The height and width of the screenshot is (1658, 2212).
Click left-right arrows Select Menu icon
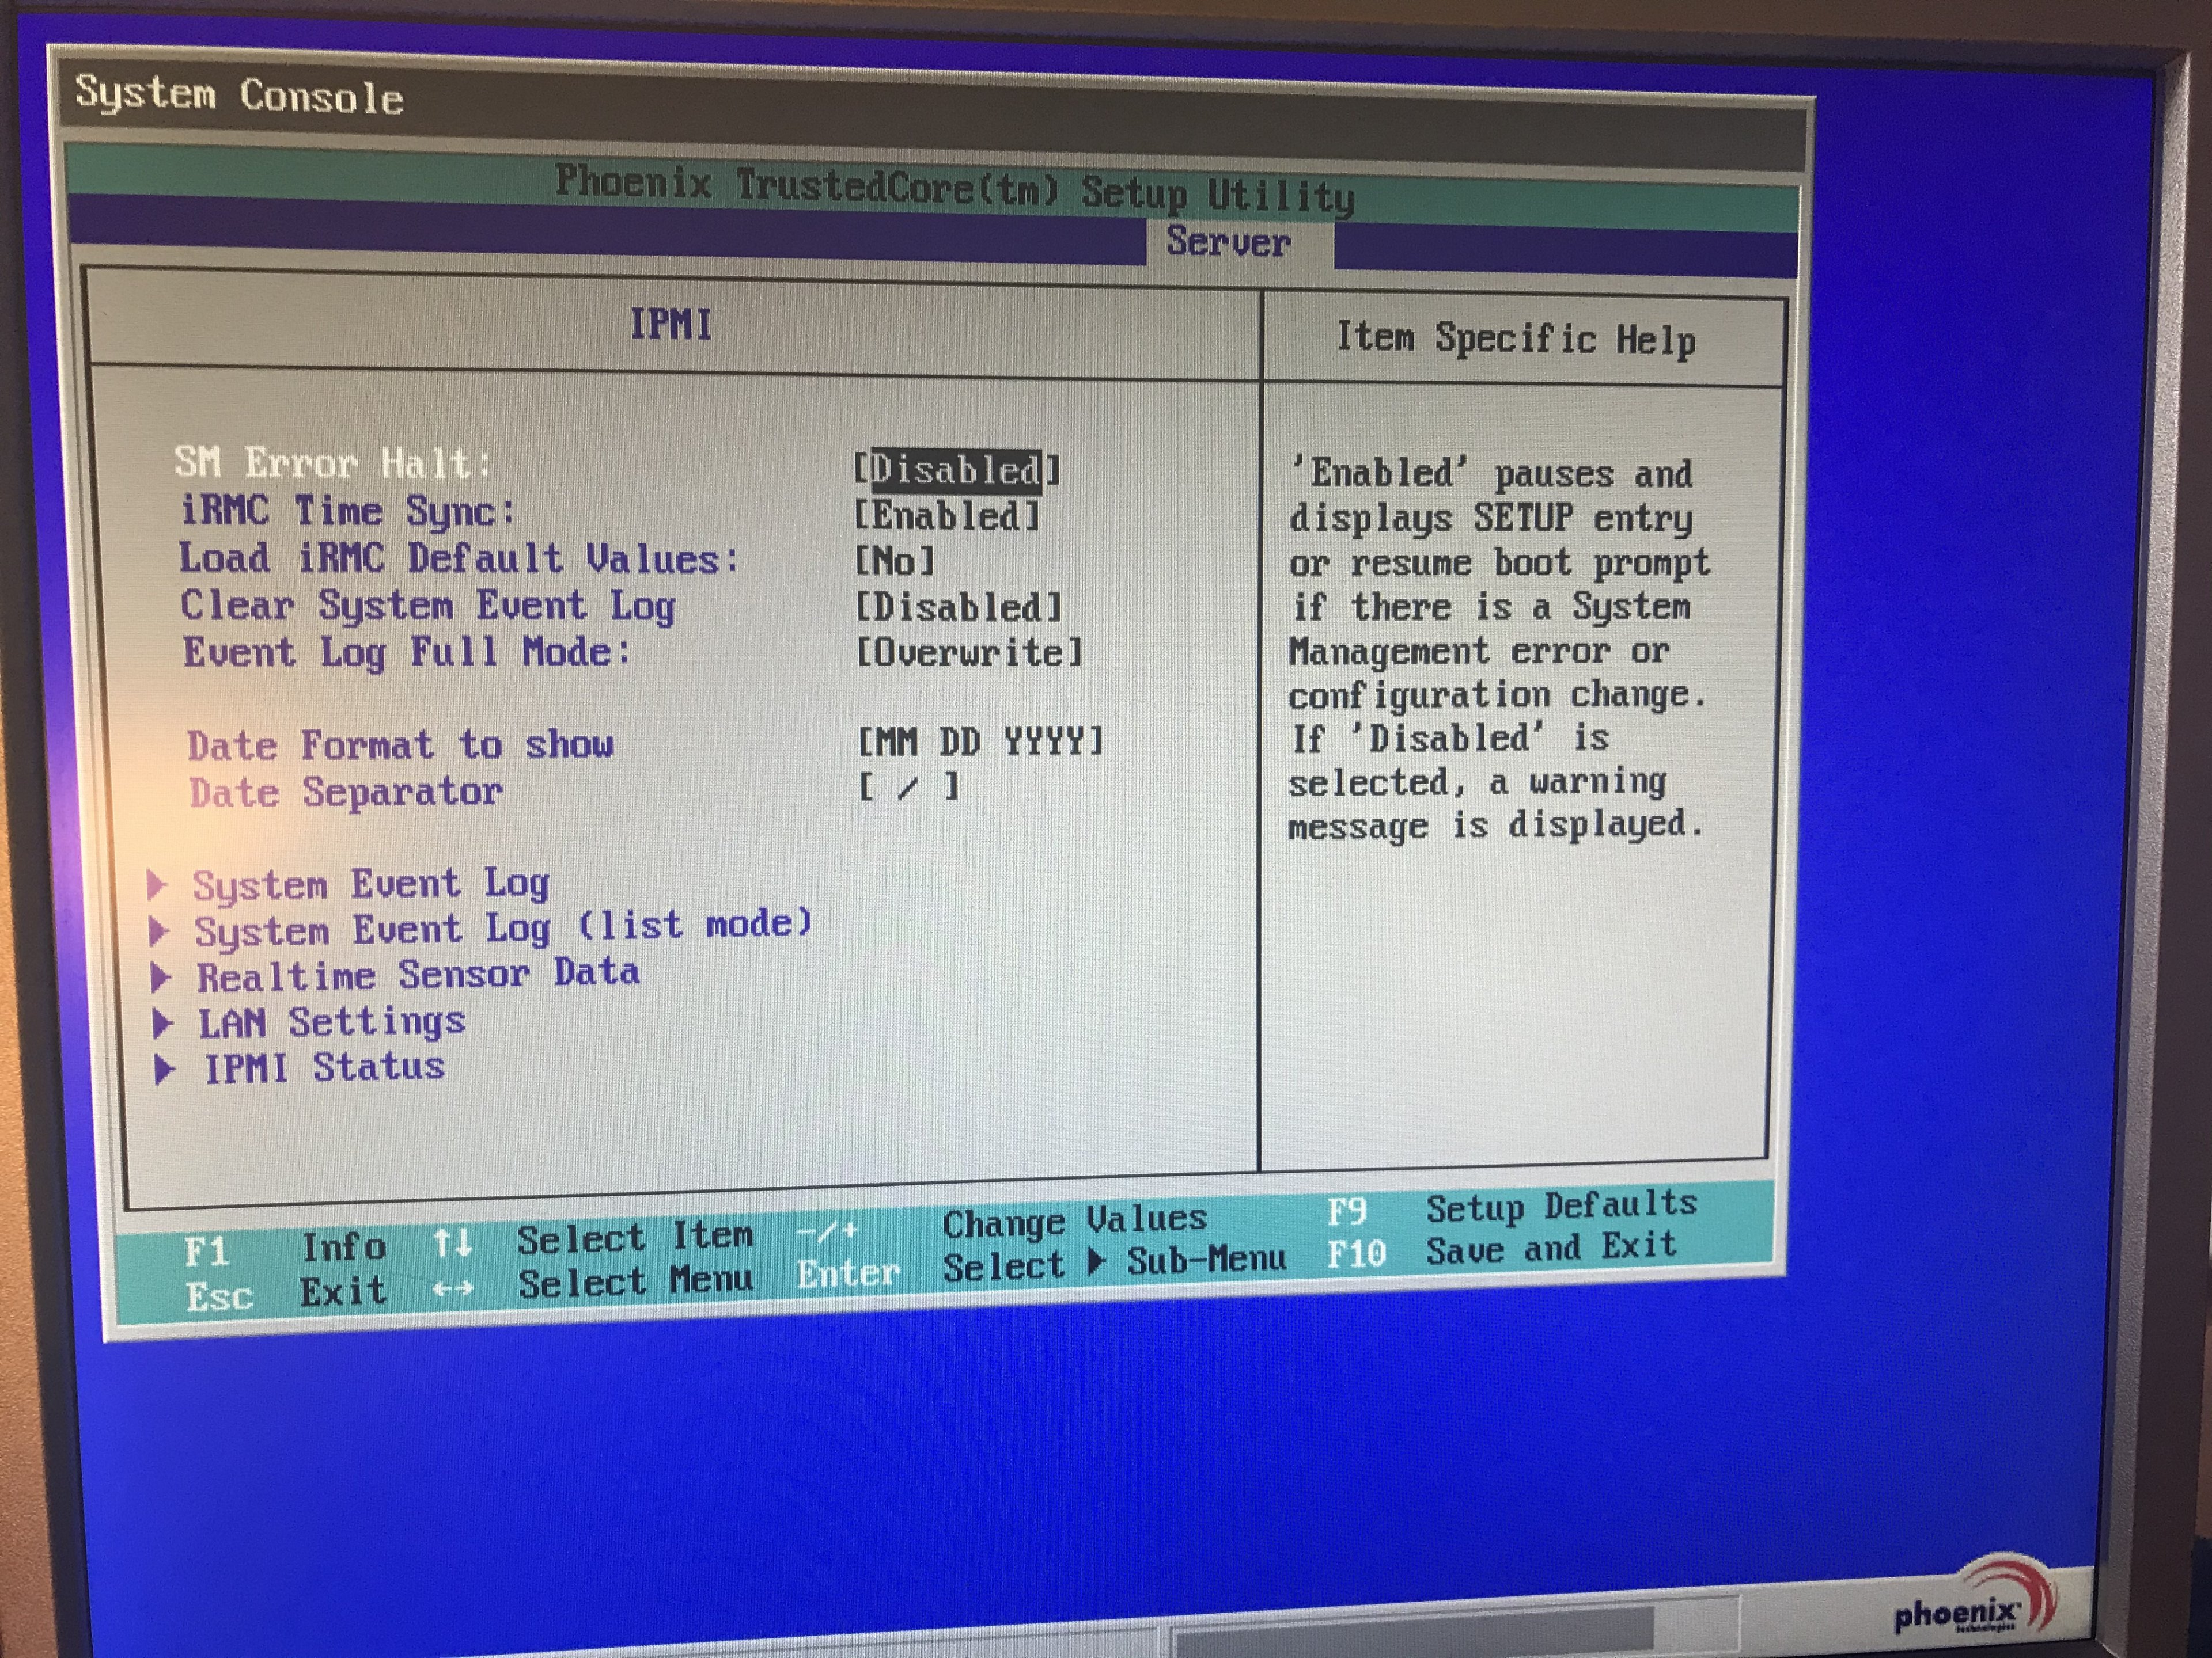pyautogui.click(x=452, y=1289)
